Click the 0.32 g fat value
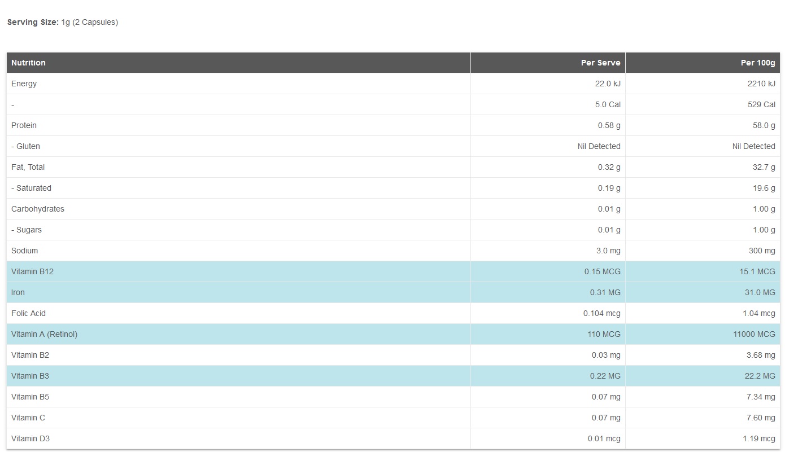Image resolution: width=785 pixels, height=452 pixels. [x=609, y=167]
